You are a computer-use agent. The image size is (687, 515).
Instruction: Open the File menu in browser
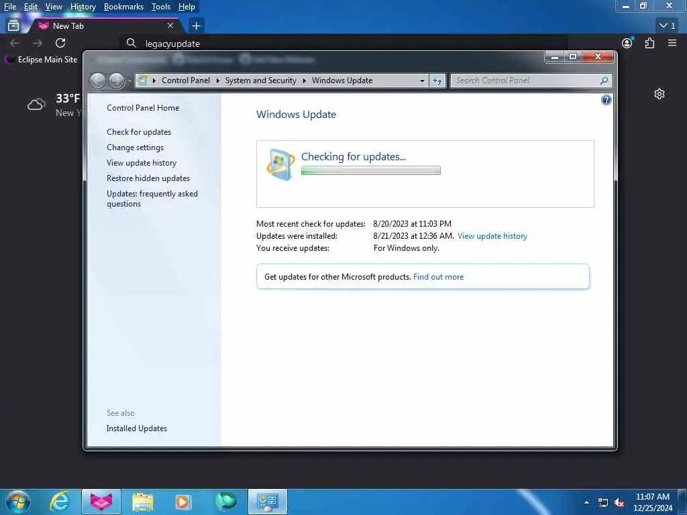tap(9, 7)
